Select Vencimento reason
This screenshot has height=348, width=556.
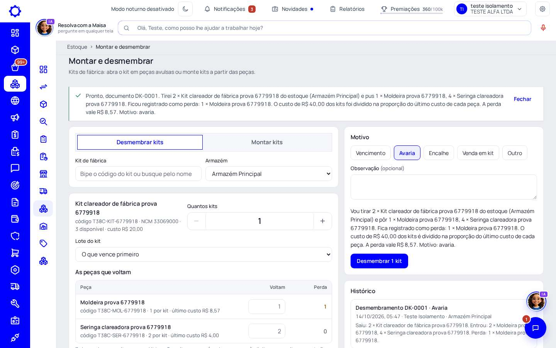click(x=371, y=153)
